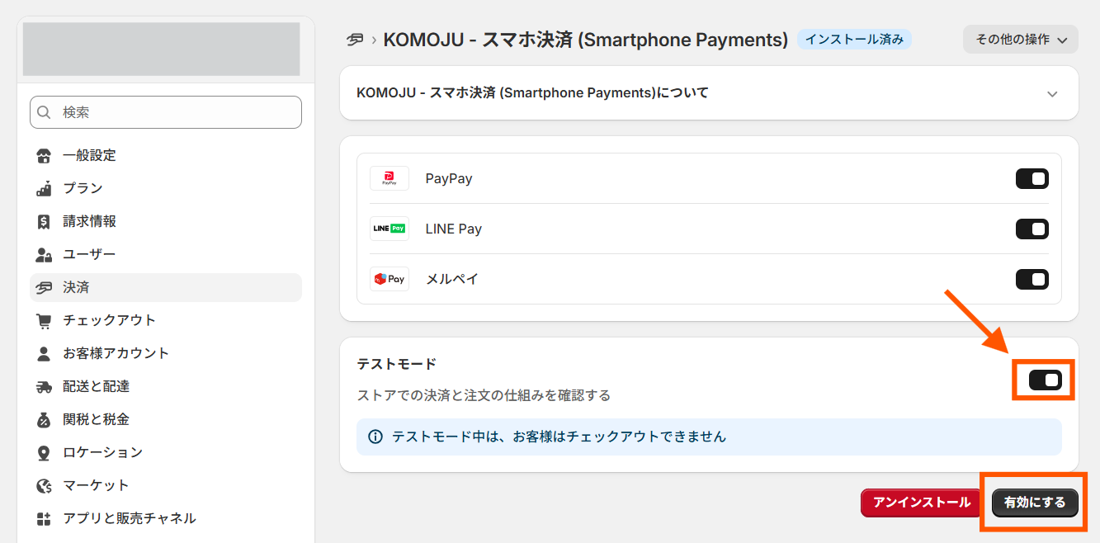
Task: Turn off the PayPay toggle
Action: 1032,179
